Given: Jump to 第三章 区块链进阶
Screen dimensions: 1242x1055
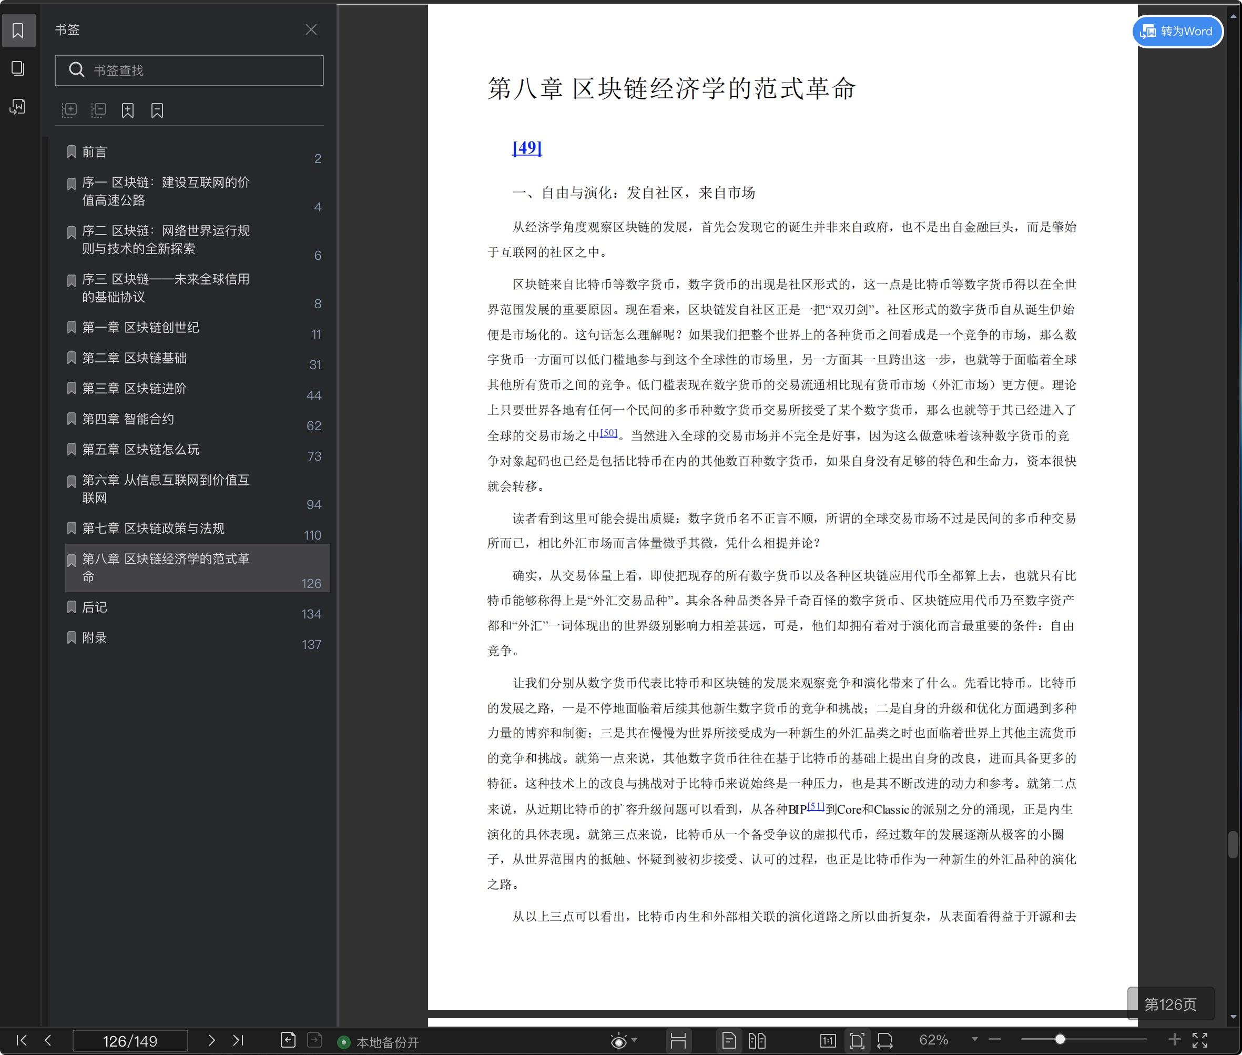Looking at the screenshot, I should coord(197,389).
